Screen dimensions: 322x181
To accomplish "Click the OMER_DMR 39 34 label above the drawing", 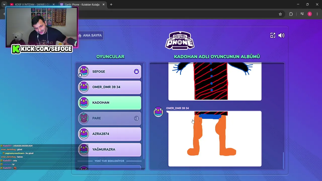I will coord(177,108).
